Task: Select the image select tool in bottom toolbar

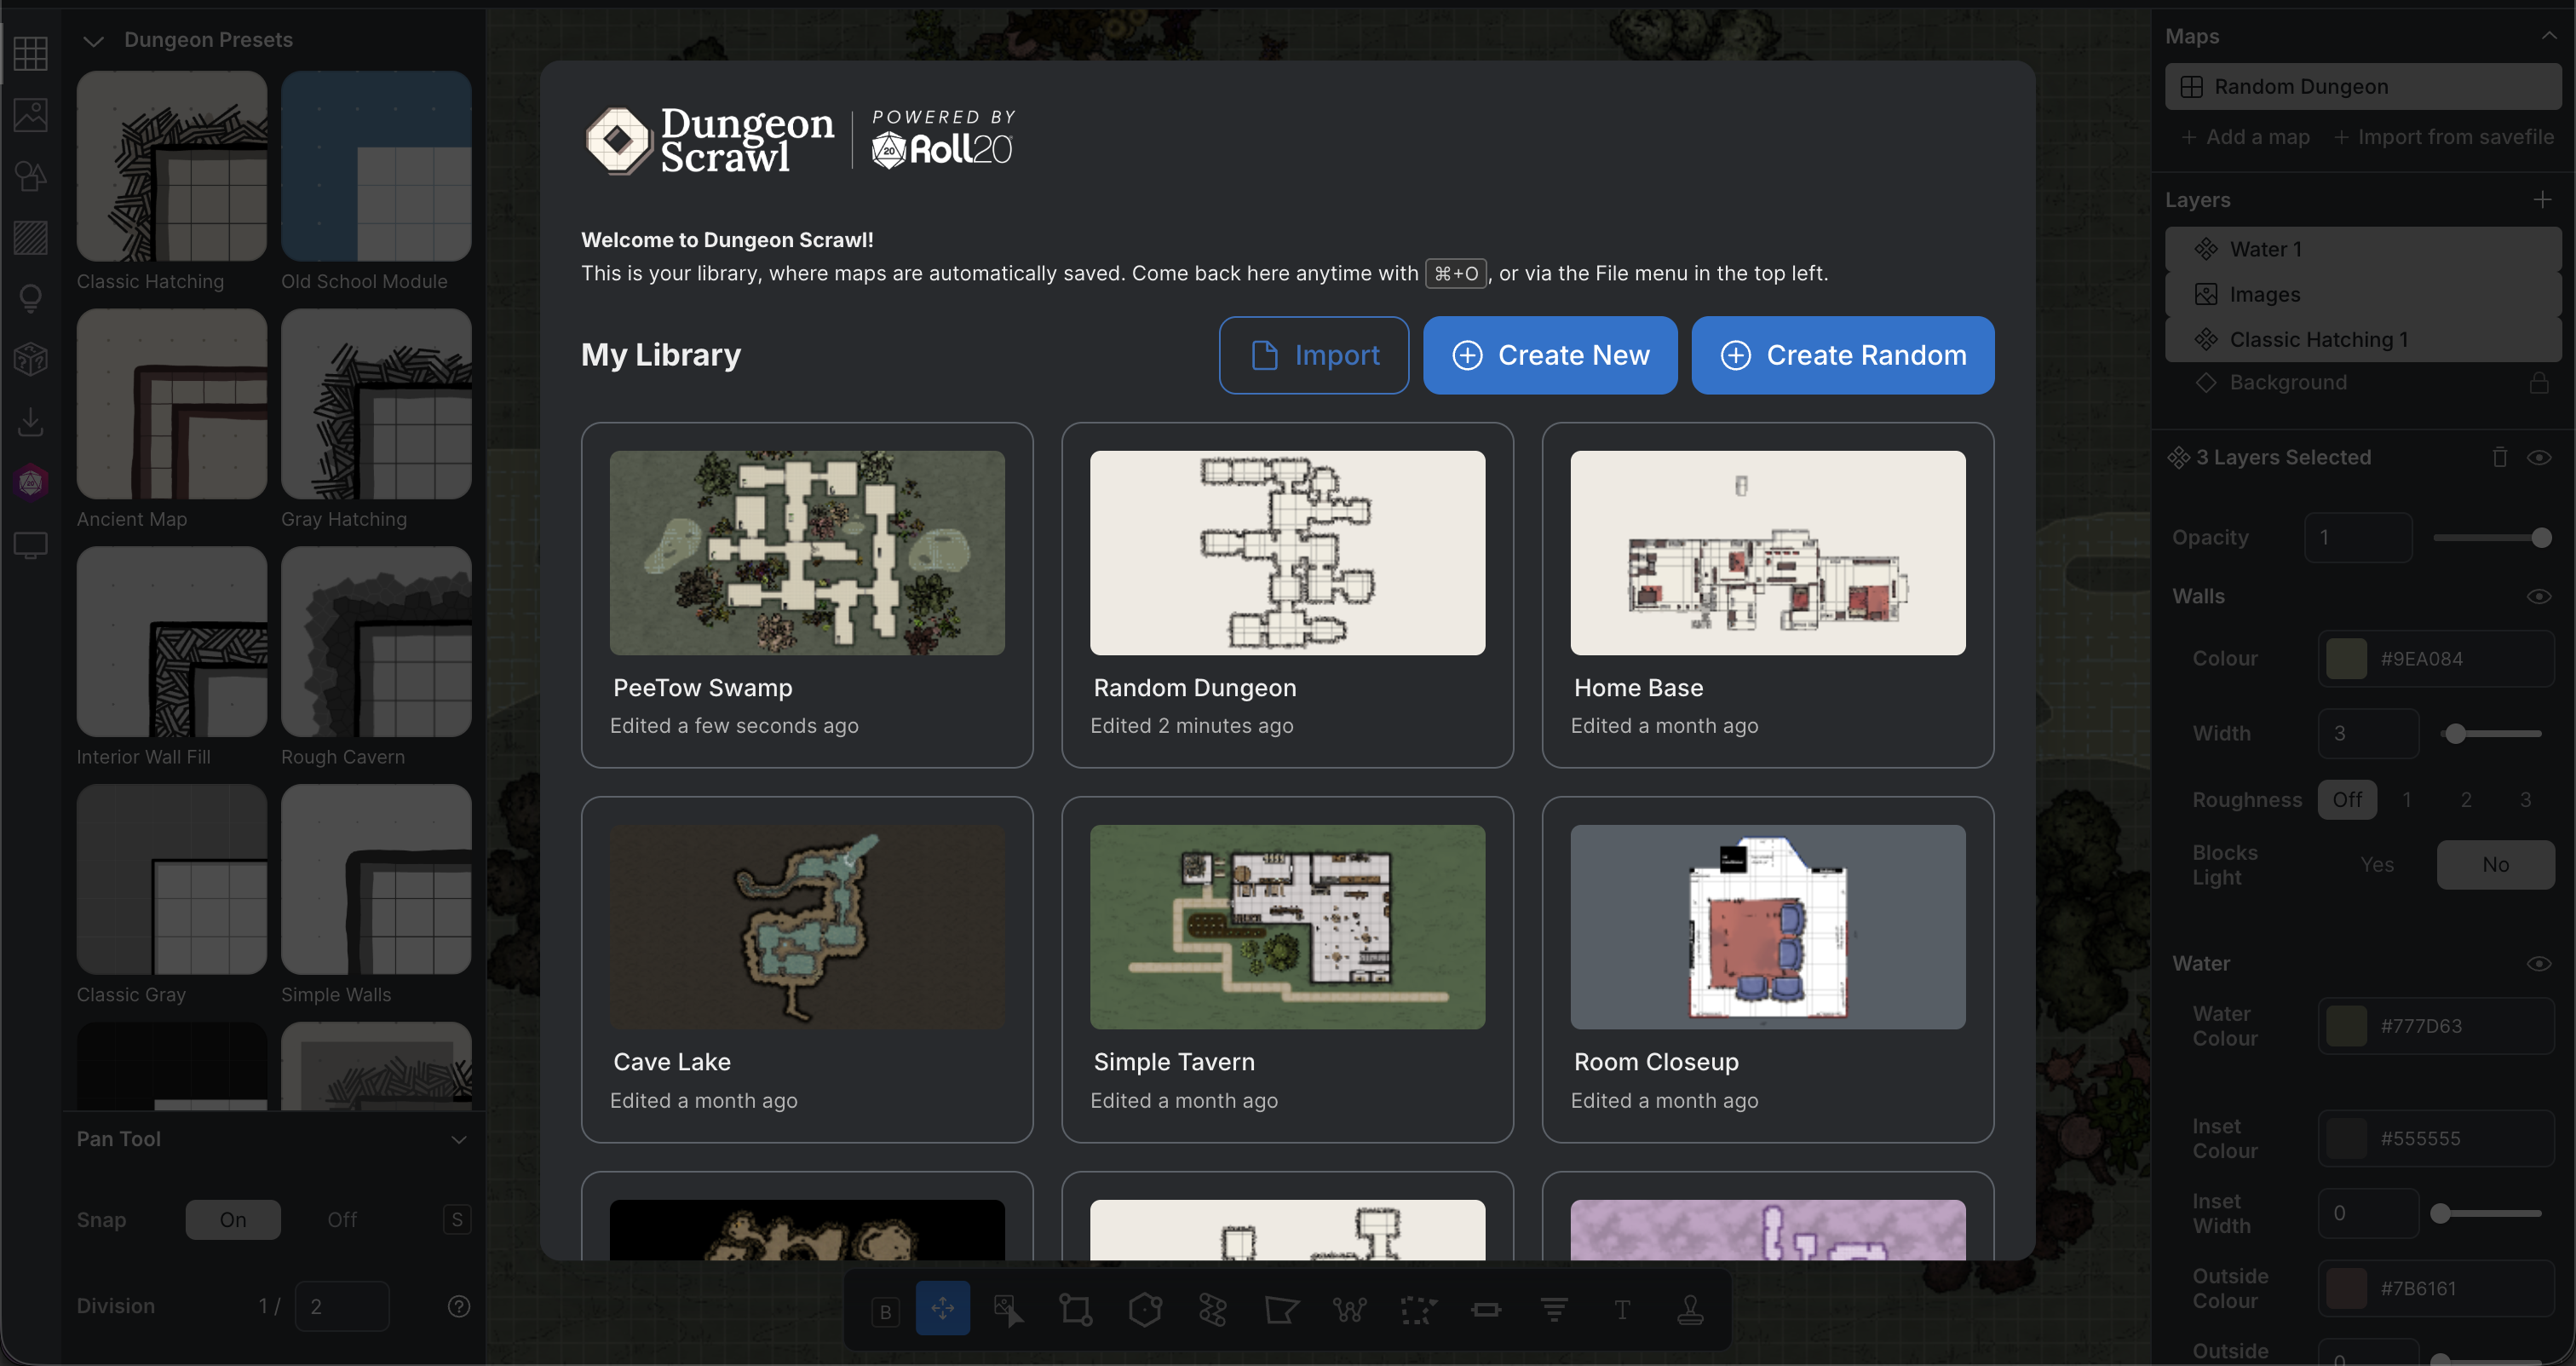Action: point(1008,1309)
